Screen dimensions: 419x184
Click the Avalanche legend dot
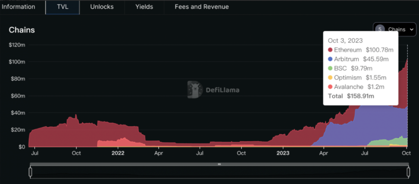[330, 87]
